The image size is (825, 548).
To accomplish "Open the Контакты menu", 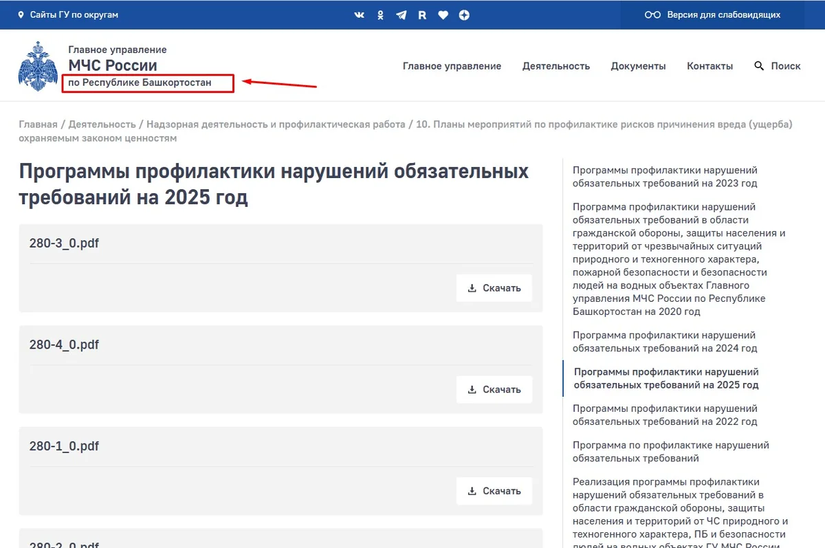I will tap(710, 66).
